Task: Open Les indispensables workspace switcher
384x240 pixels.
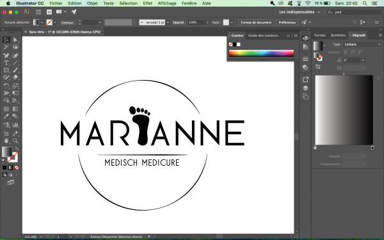Action: (x=300, y=12)
